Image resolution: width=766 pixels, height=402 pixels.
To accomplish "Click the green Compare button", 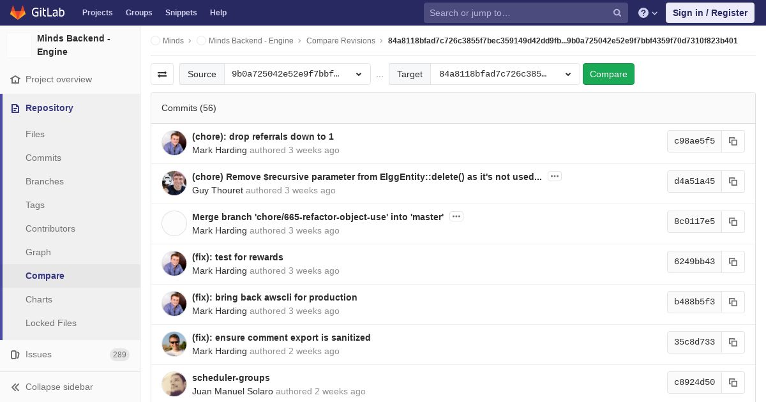I will click(x=608, y=74).
